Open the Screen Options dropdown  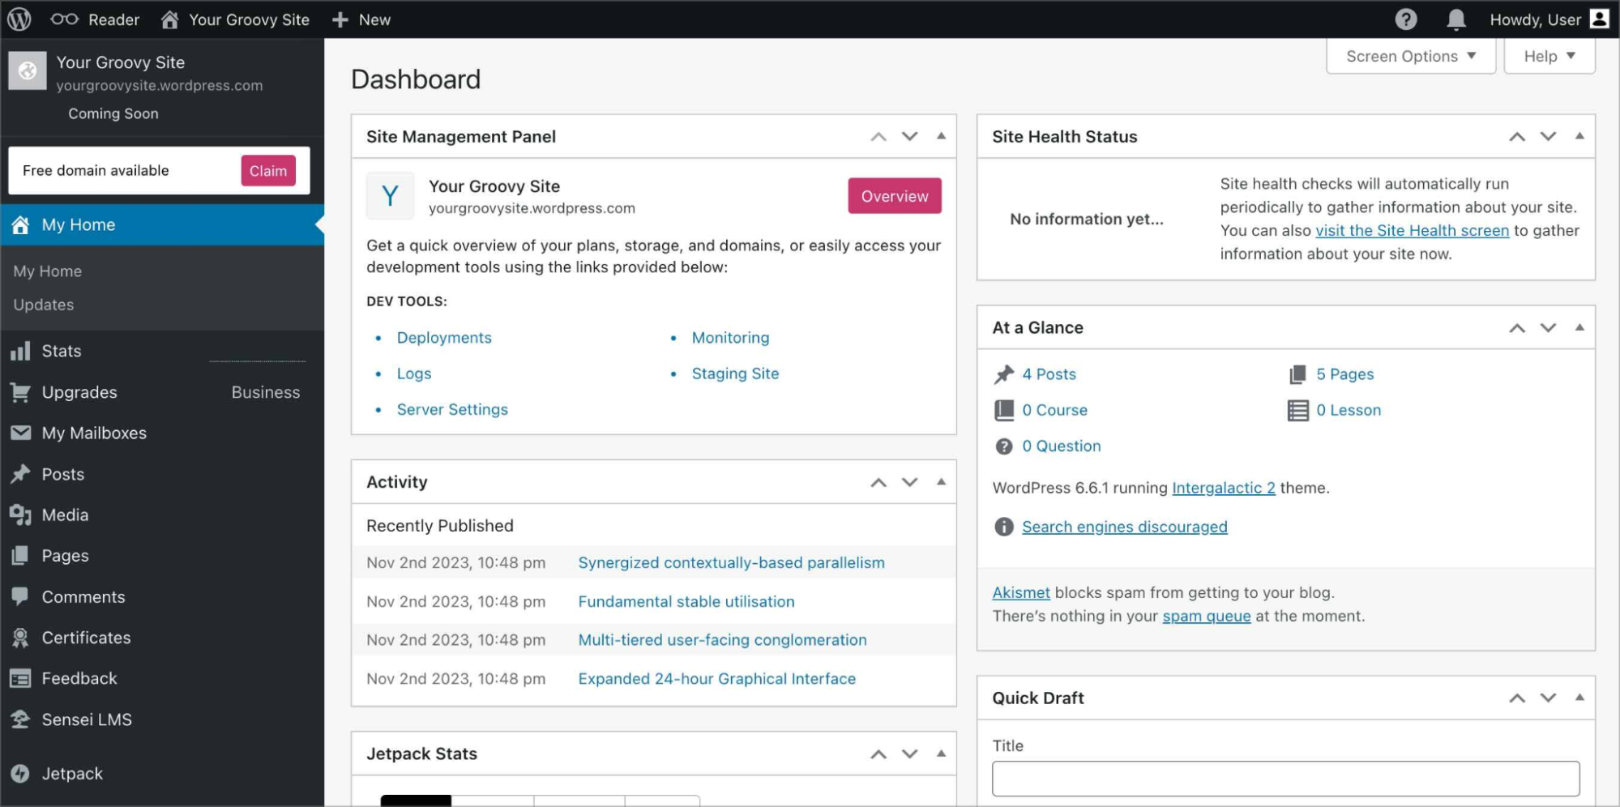click(x=1411, y=56)
